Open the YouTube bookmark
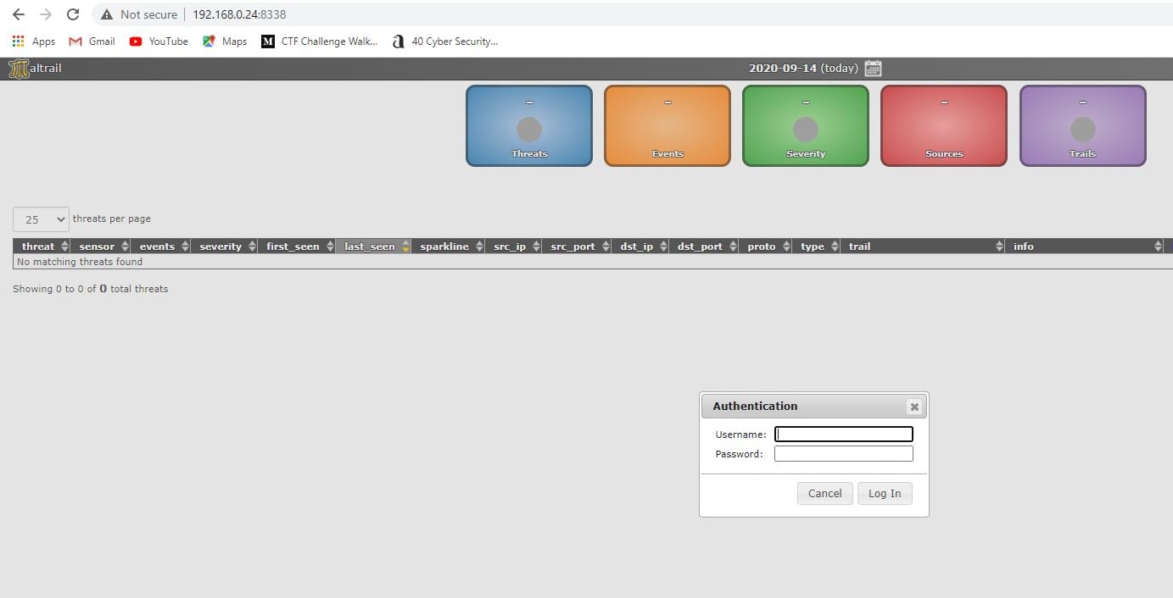The width and height of the screenshot is (1173, 598). (x=159, y=41)
